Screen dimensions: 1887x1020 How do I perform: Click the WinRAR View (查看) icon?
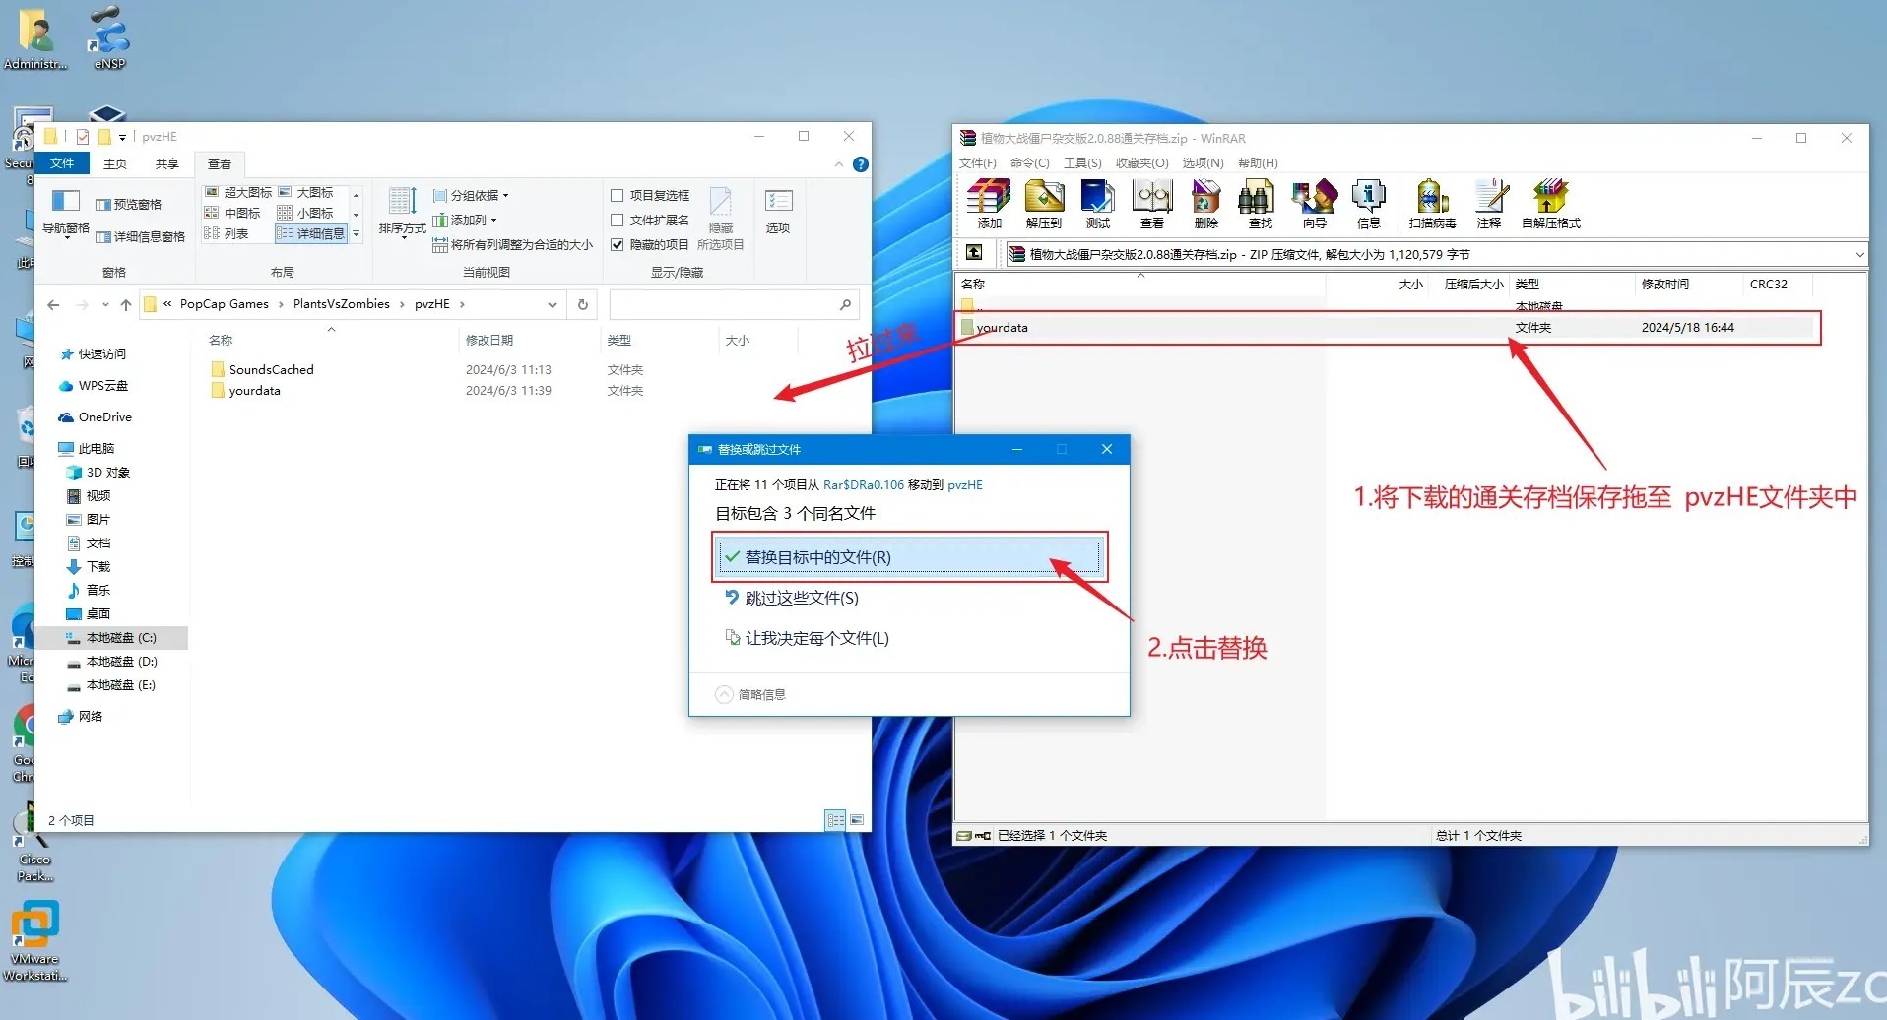click(x=1152, y=204)
